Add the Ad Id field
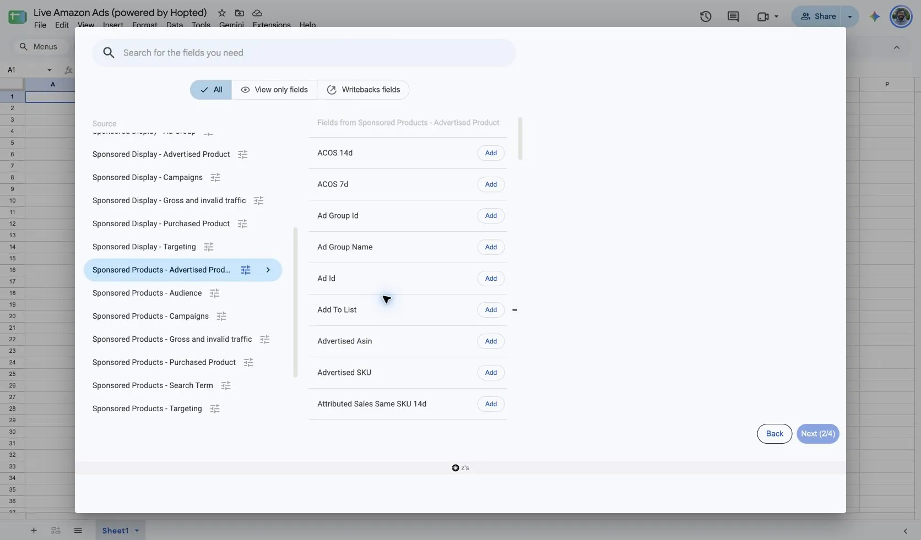This screenshot has width=921, height=540. point(491,279)
